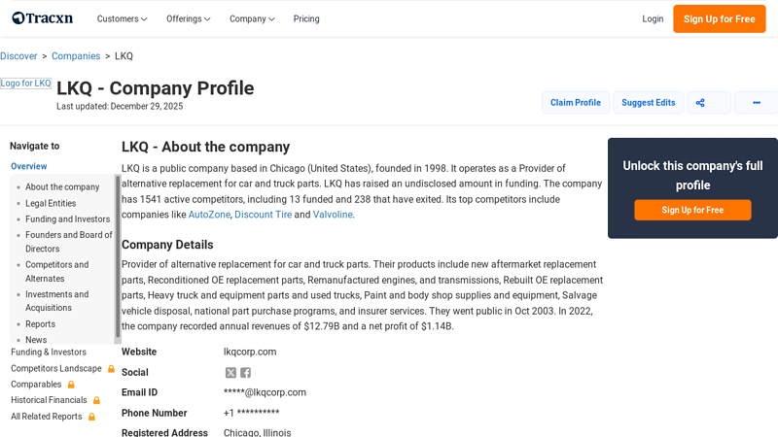Viewport: 778px width, 437px height.
Task: Open the three-dots more options button
Action: 756,103
